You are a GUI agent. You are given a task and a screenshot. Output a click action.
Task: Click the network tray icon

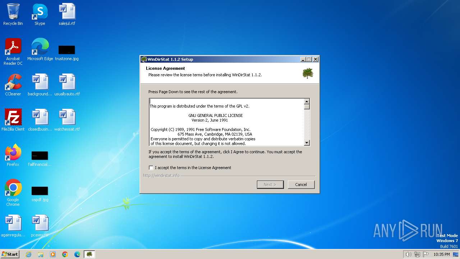coord(417,254)
